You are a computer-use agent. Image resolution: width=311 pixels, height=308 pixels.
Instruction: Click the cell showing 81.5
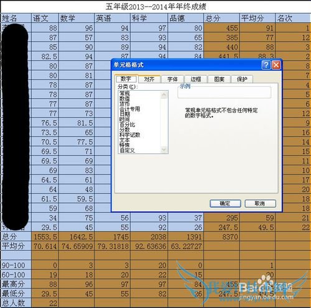point(77,123)
